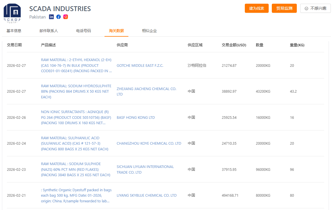Click the amount 21274.87
Viewport: 334px width, 210px height.
(x=229, y=65)
